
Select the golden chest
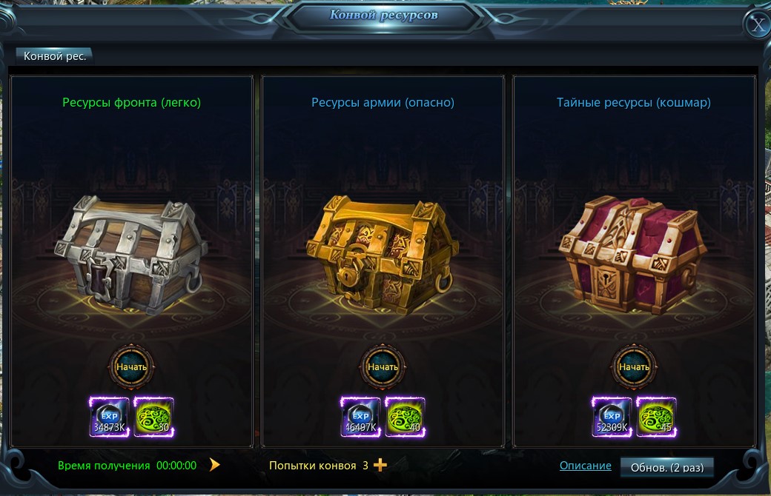tap(382, 255)
